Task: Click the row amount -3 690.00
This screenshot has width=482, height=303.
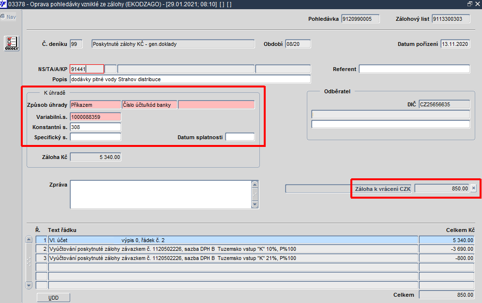Action: tap(446, 249)
